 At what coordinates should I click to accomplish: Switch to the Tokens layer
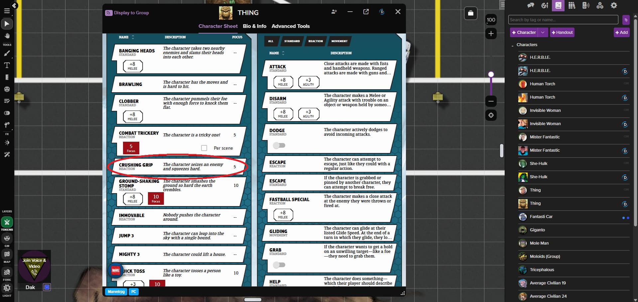point(7,222)
